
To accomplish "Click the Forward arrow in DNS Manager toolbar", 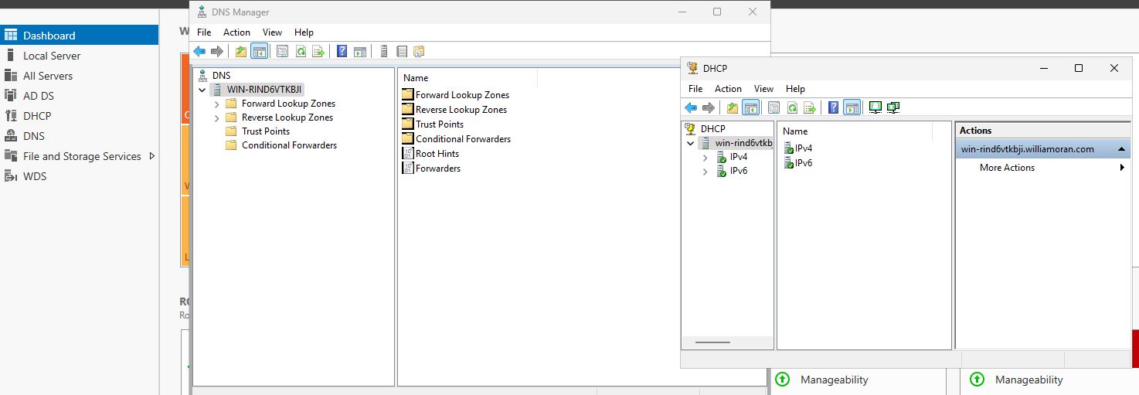I will point(217,52).
